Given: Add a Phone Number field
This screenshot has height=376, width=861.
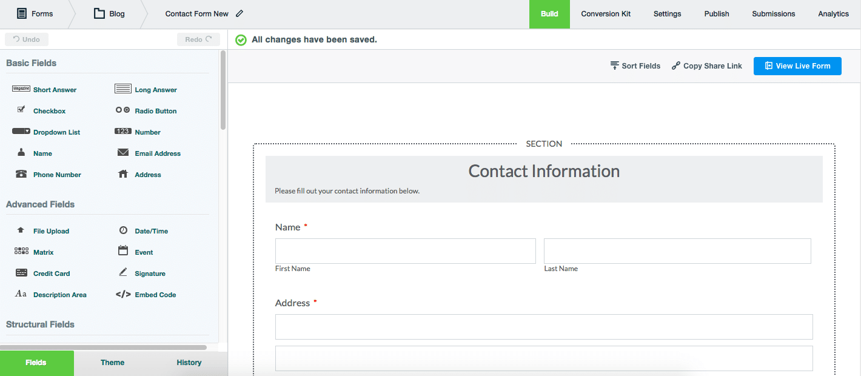Looking at the screenshot, I should 57,174.
